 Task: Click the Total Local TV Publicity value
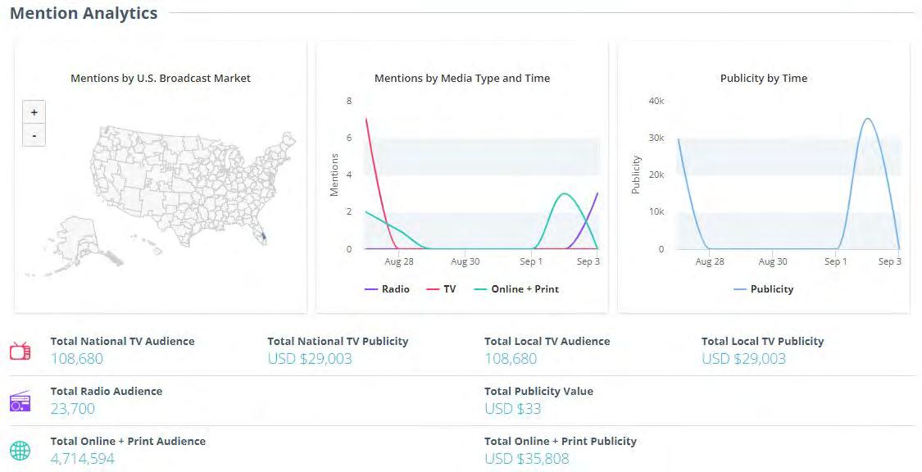pyautogui.click(x=743, y=359)
